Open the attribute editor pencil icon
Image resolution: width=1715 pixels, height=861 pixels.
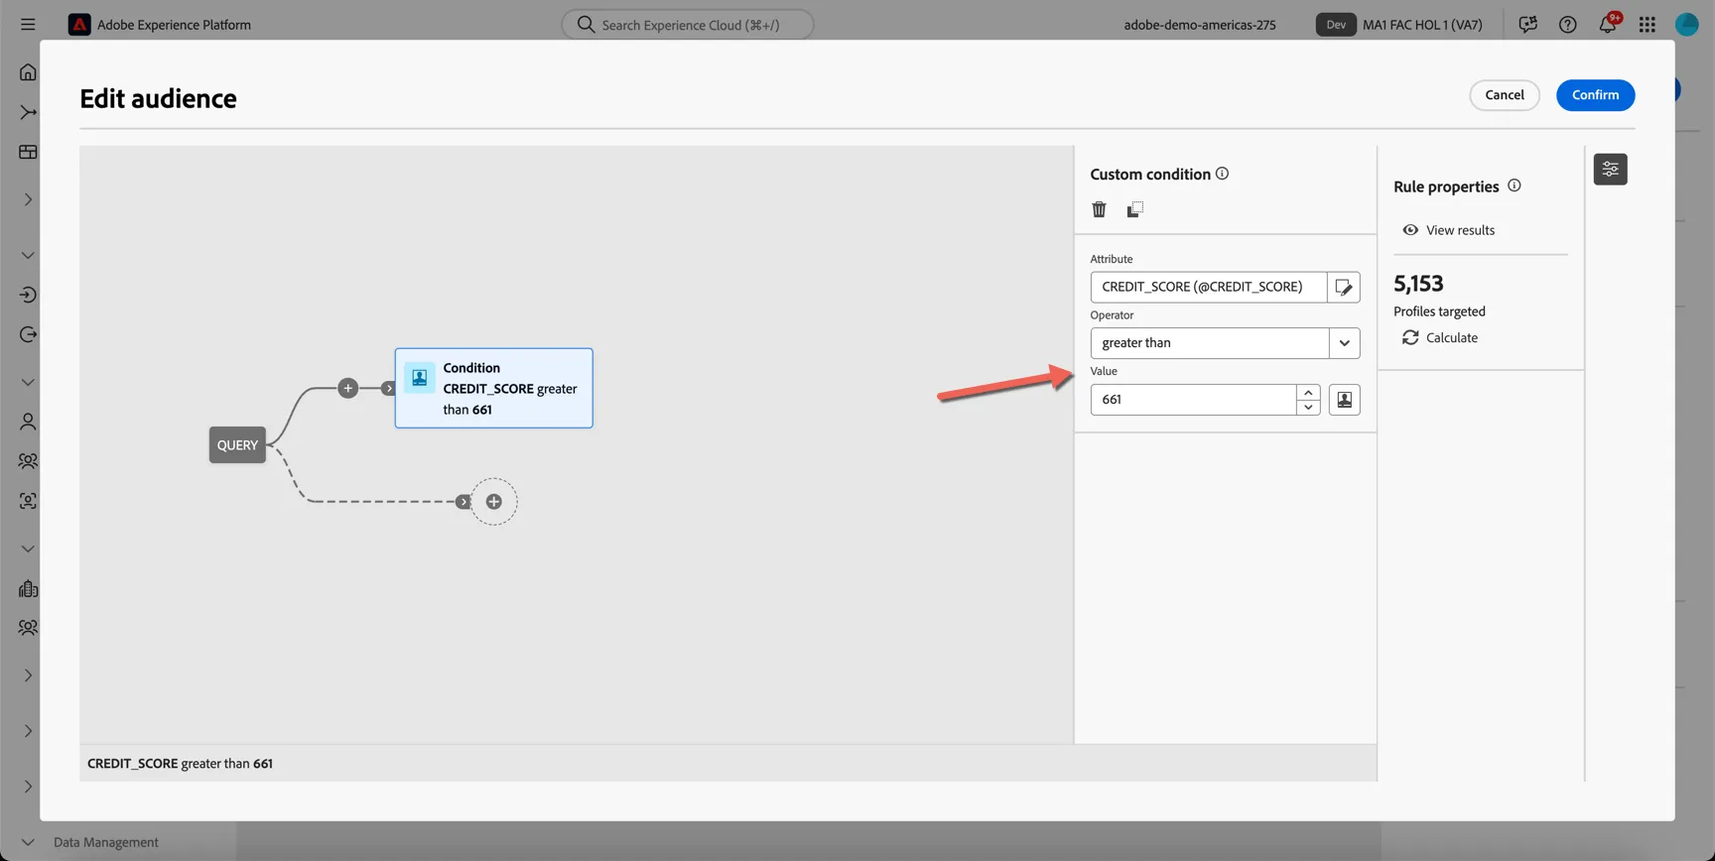(1344, 287)
